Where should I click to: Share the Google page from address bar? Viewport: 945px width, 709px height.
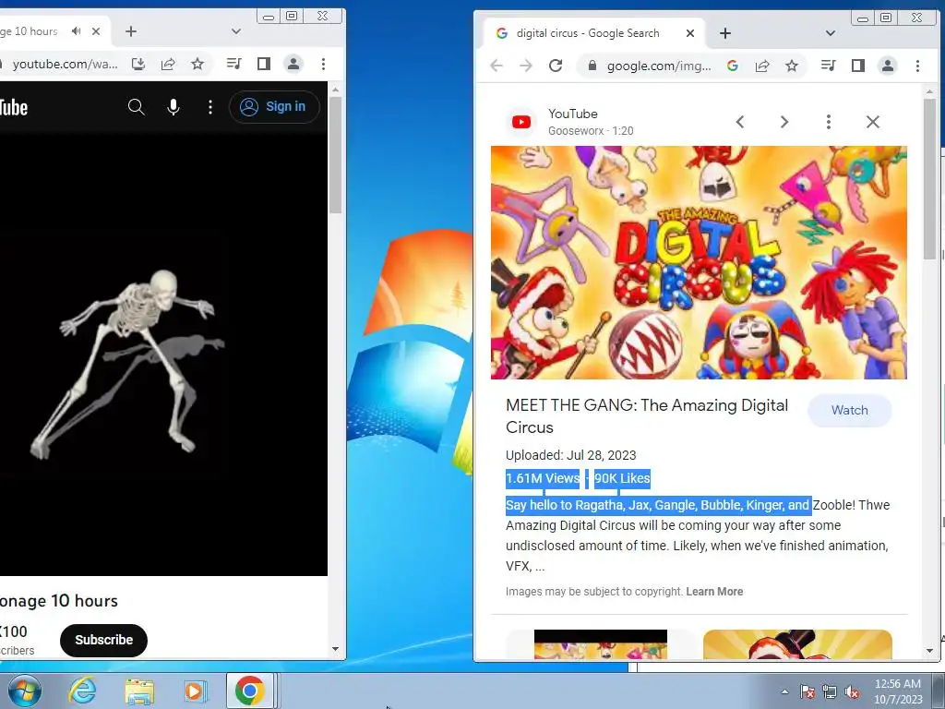761,66
